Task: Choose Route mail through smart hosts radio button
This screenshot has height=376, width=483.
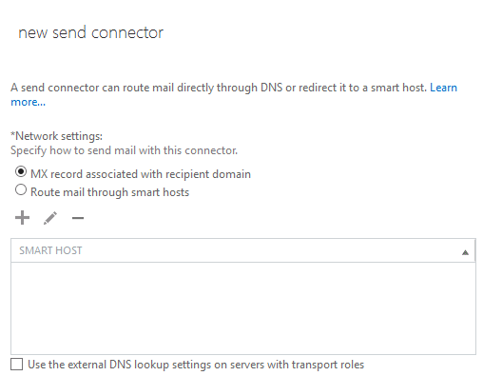Action: [21, 190]
